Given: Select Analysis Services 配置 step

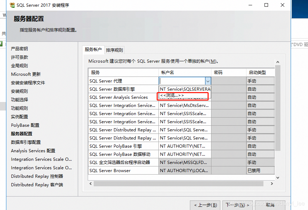Looking at the screenshot, I should 33,151.
